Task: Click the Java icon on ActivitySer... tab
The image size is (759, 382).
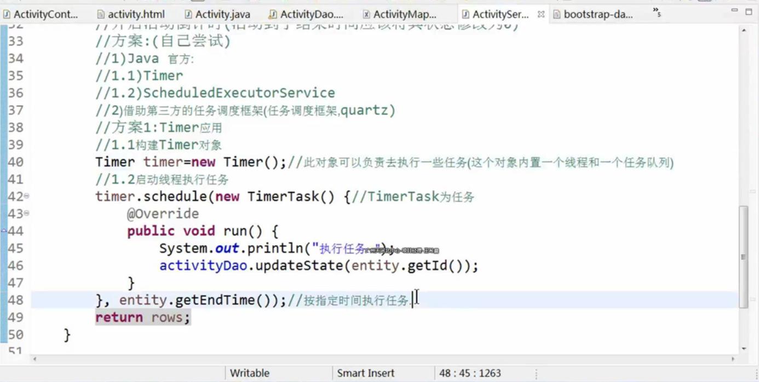Action: [x=465, y=15]
